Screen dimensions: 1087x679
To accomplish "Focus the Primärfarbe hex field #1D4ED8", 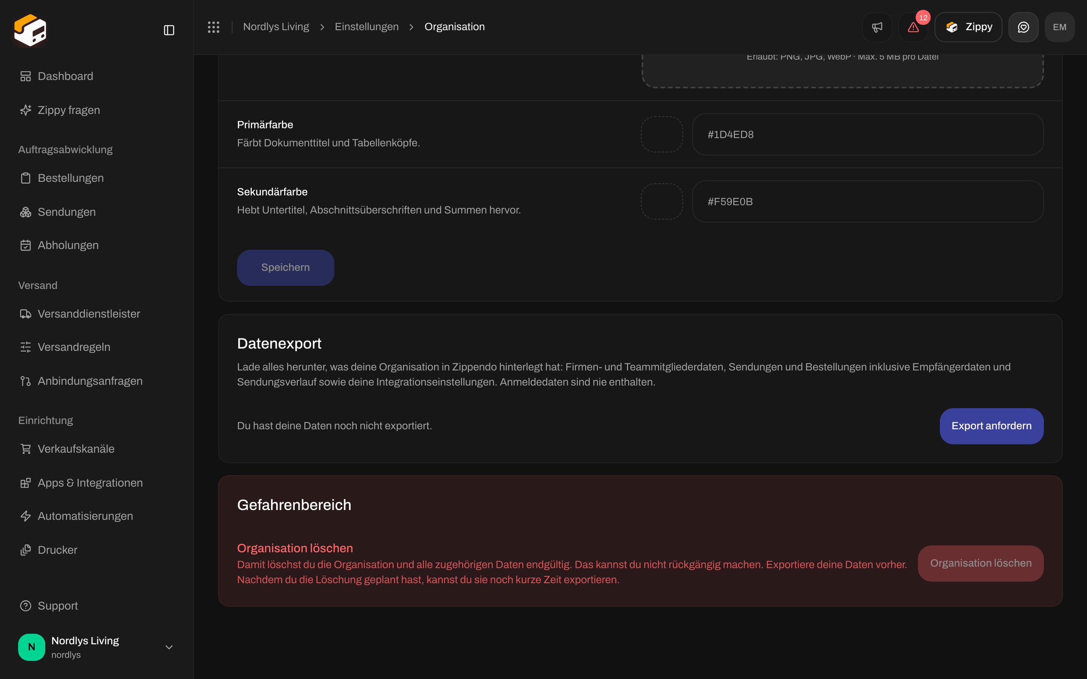I will [x=868, y=134].
